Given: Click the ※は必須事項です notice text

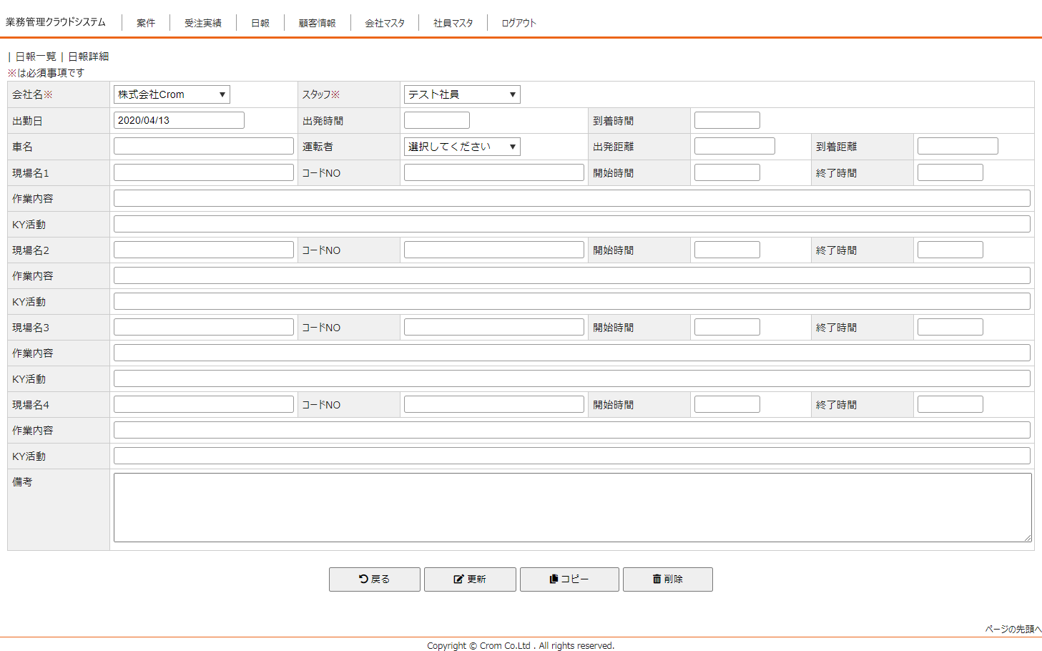Looking at the screenshot, I should [x=46, y=73].
